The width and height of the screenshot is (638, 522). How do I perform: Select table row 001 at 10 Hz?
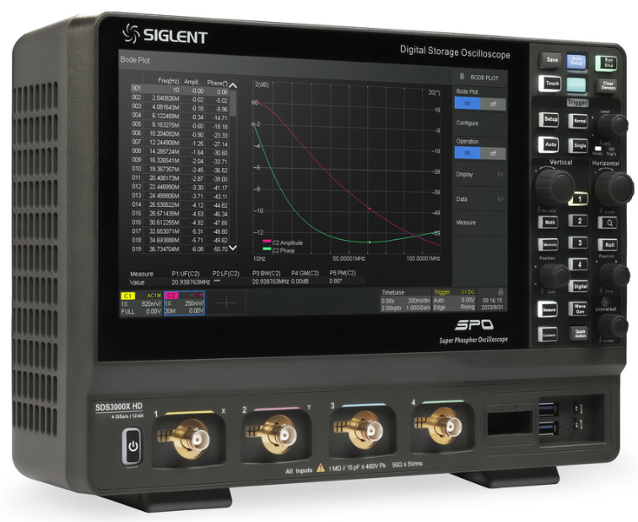click(180, 90)
